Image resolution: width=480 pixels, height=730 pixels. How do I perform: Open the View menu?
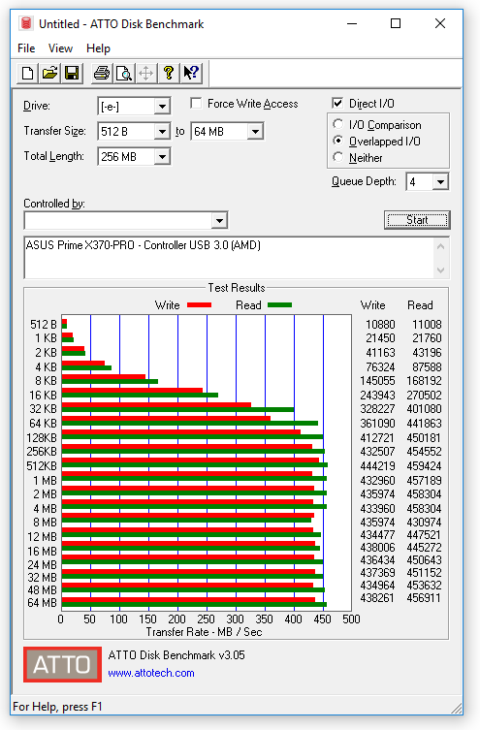[60, 48]
